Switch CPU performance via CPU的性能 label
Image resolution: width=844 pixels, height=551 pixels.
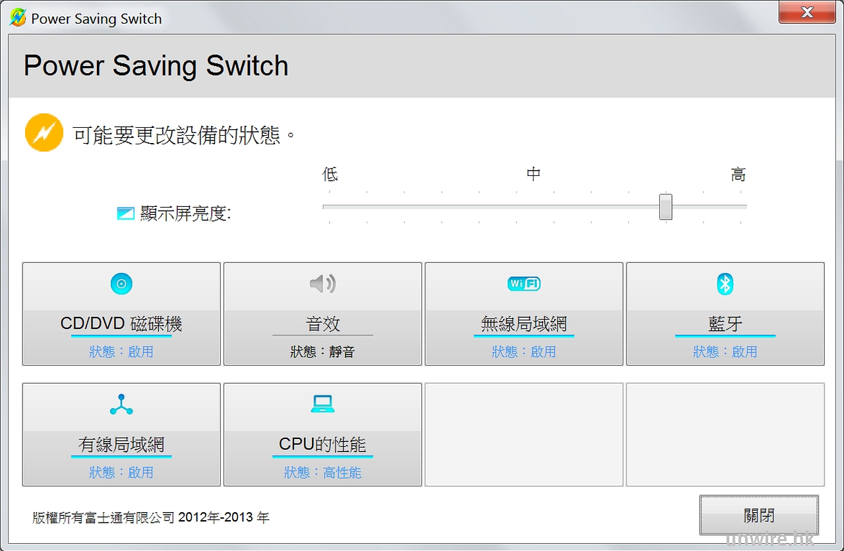tap(322, 445)
